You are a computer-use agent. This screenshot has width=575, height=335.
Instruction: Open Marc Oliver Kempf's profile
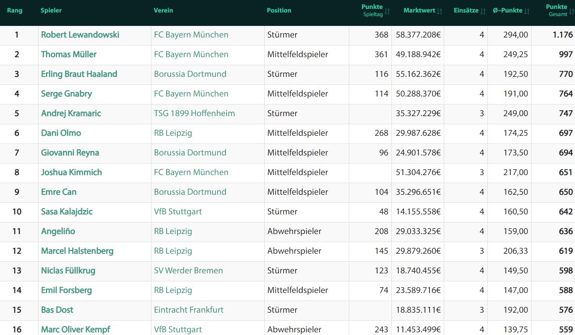click(x=76, y=330)
